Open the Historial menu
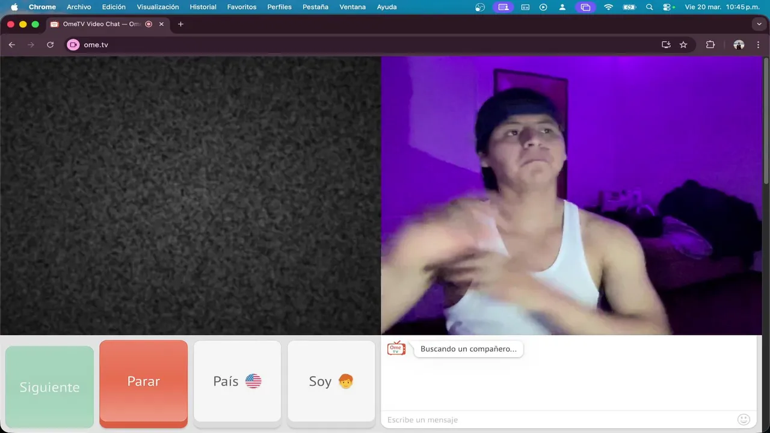 click(x=203, y=7)
